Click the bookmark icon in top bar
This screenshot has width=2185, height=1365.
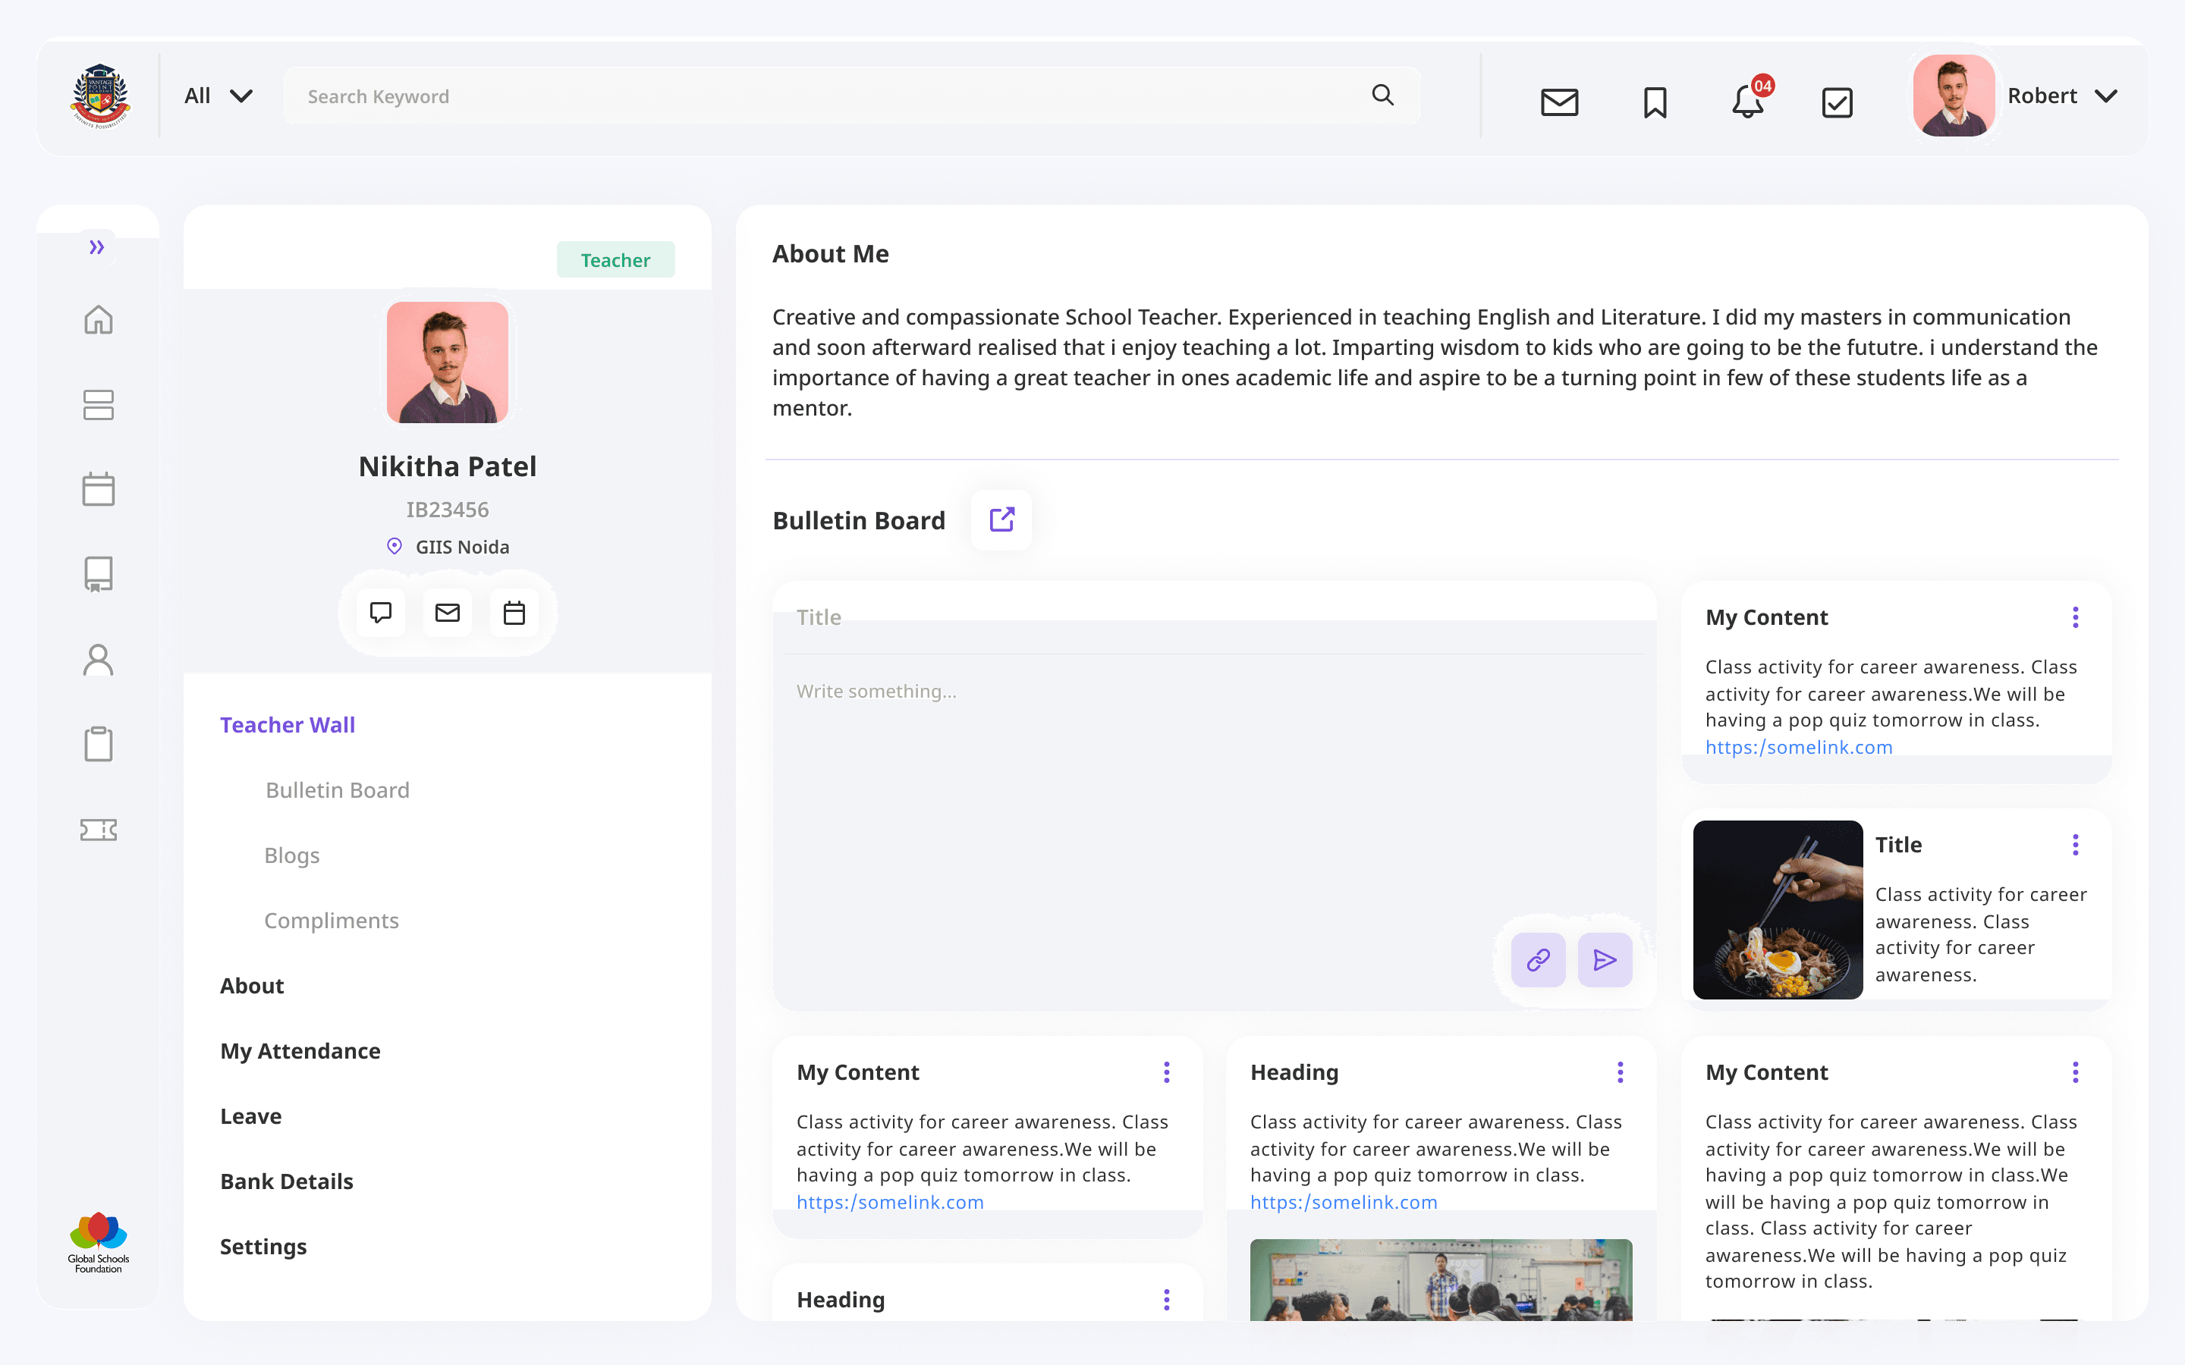[x=1654, y=101]
